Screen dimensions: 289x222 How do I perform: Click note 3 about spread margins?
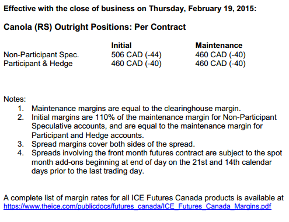(x=113, y=144)
